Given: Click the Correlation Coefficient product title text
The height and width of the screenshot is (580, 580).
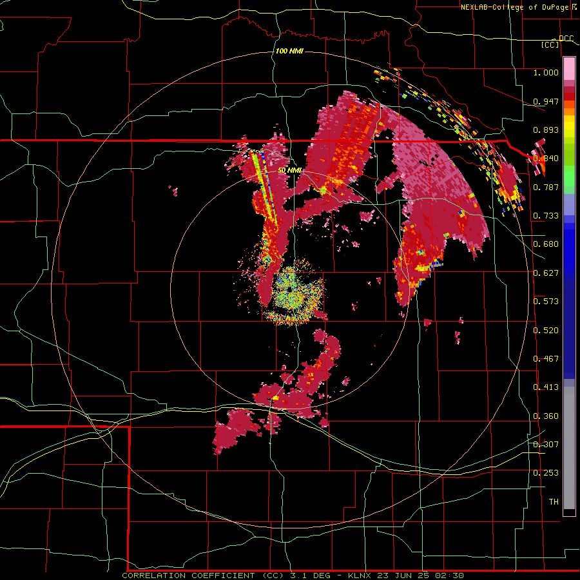Looking at the screenshot, I should click(203, 575).
